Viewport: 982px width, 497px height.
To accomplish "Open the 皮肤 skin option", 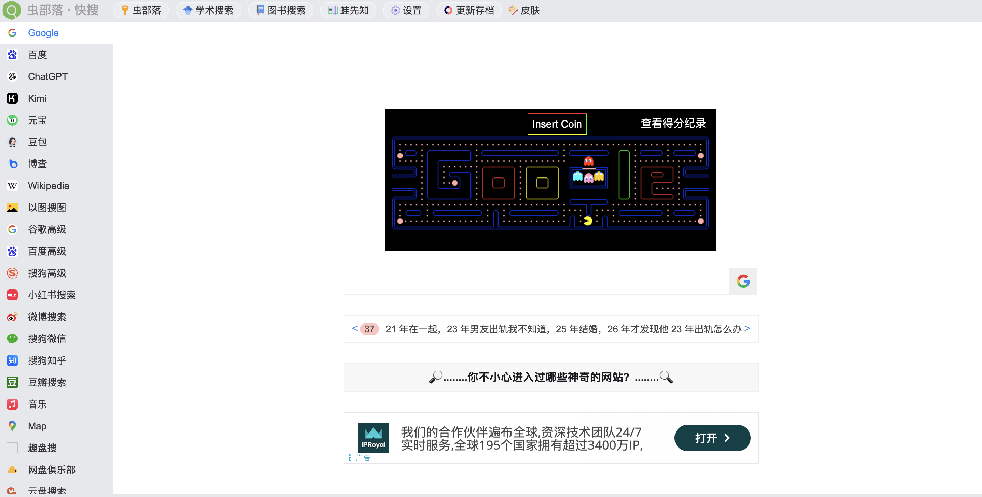I will pos(524,10).
